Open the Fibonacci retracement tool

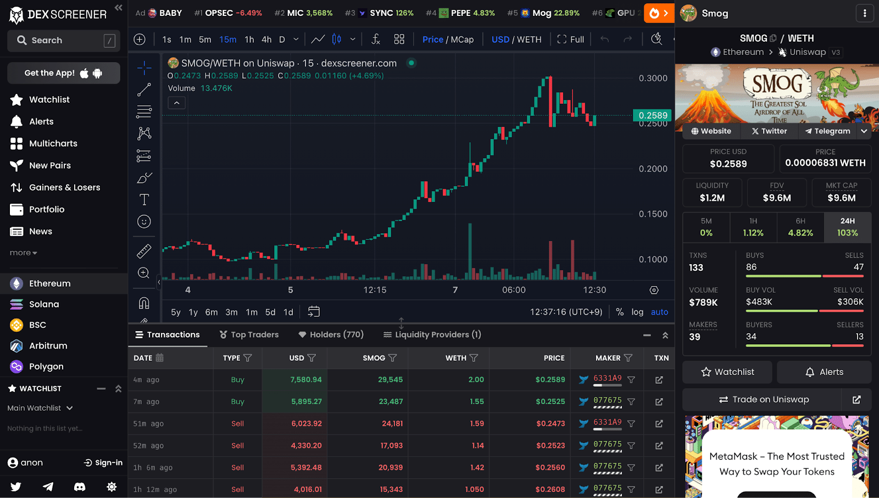[x=144, y=111]
